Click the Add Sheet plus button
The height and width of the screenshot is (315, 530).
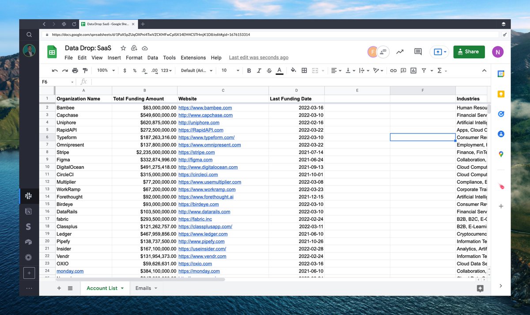click(x=59, y=288)
